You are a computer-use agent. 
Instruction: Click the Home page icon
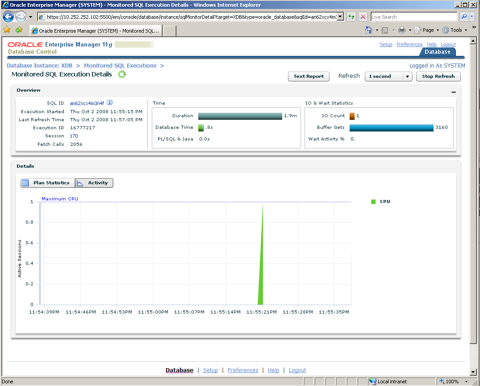coord(369,30)
